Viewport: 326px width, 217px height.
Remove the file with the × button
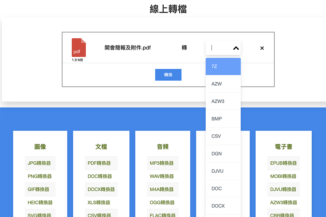point(262,48)
